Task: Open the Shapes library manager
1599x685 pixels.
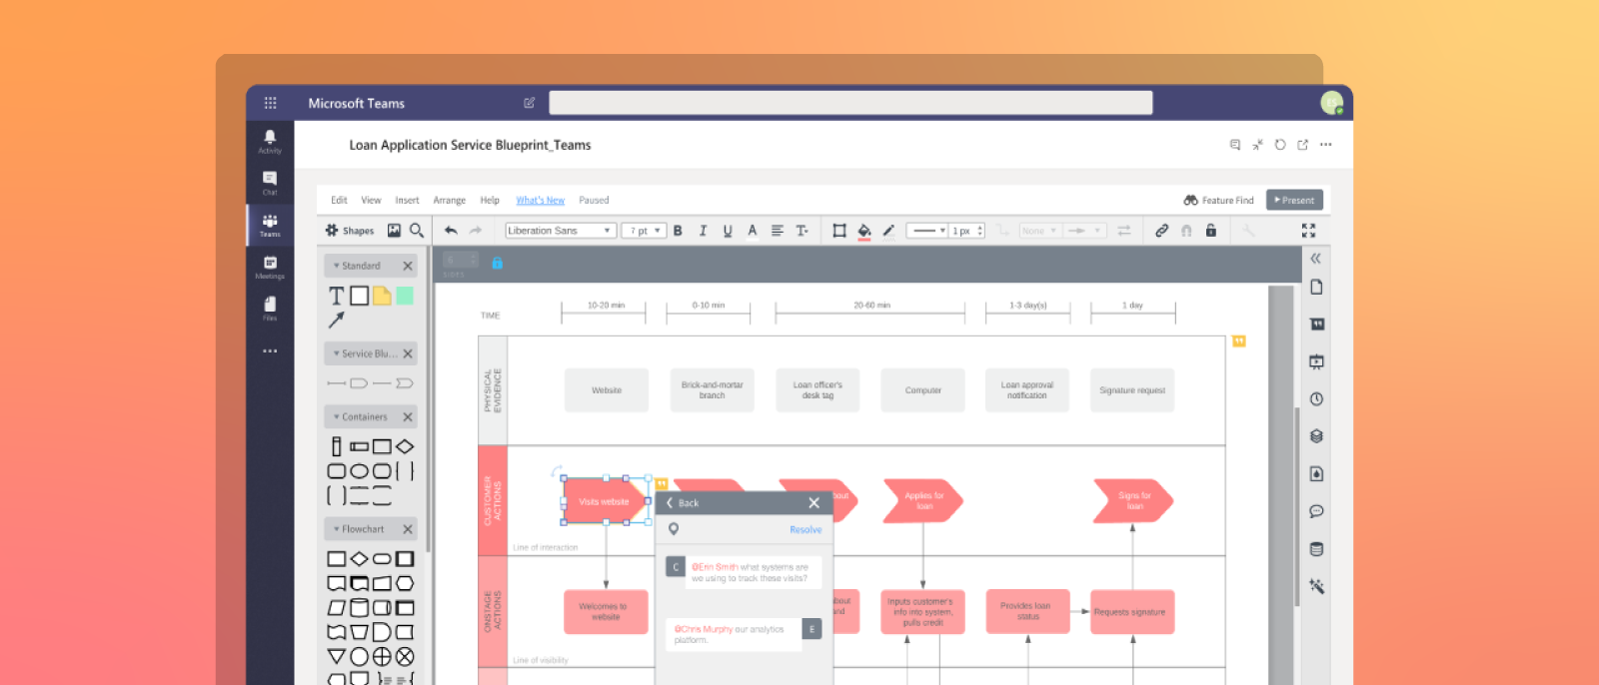Action: 350,231
